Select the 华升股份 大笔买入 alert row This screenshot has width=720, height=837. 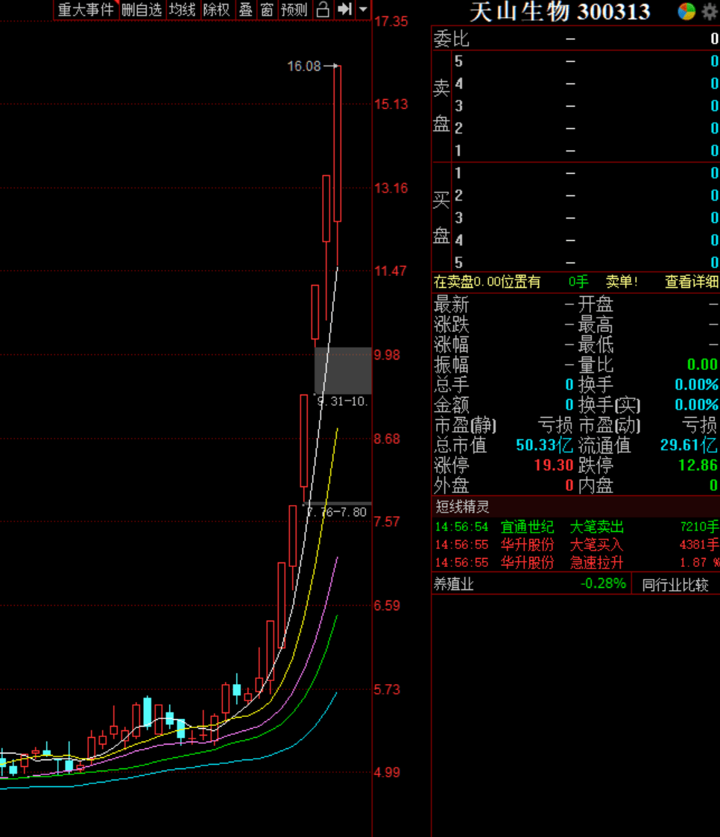(x=577, y=545)
